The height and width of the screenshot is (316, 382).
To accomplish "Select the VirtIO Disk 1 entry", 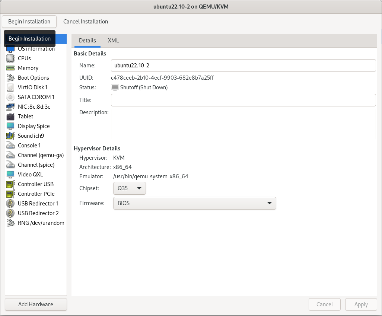I will click(x=36, y=87).
